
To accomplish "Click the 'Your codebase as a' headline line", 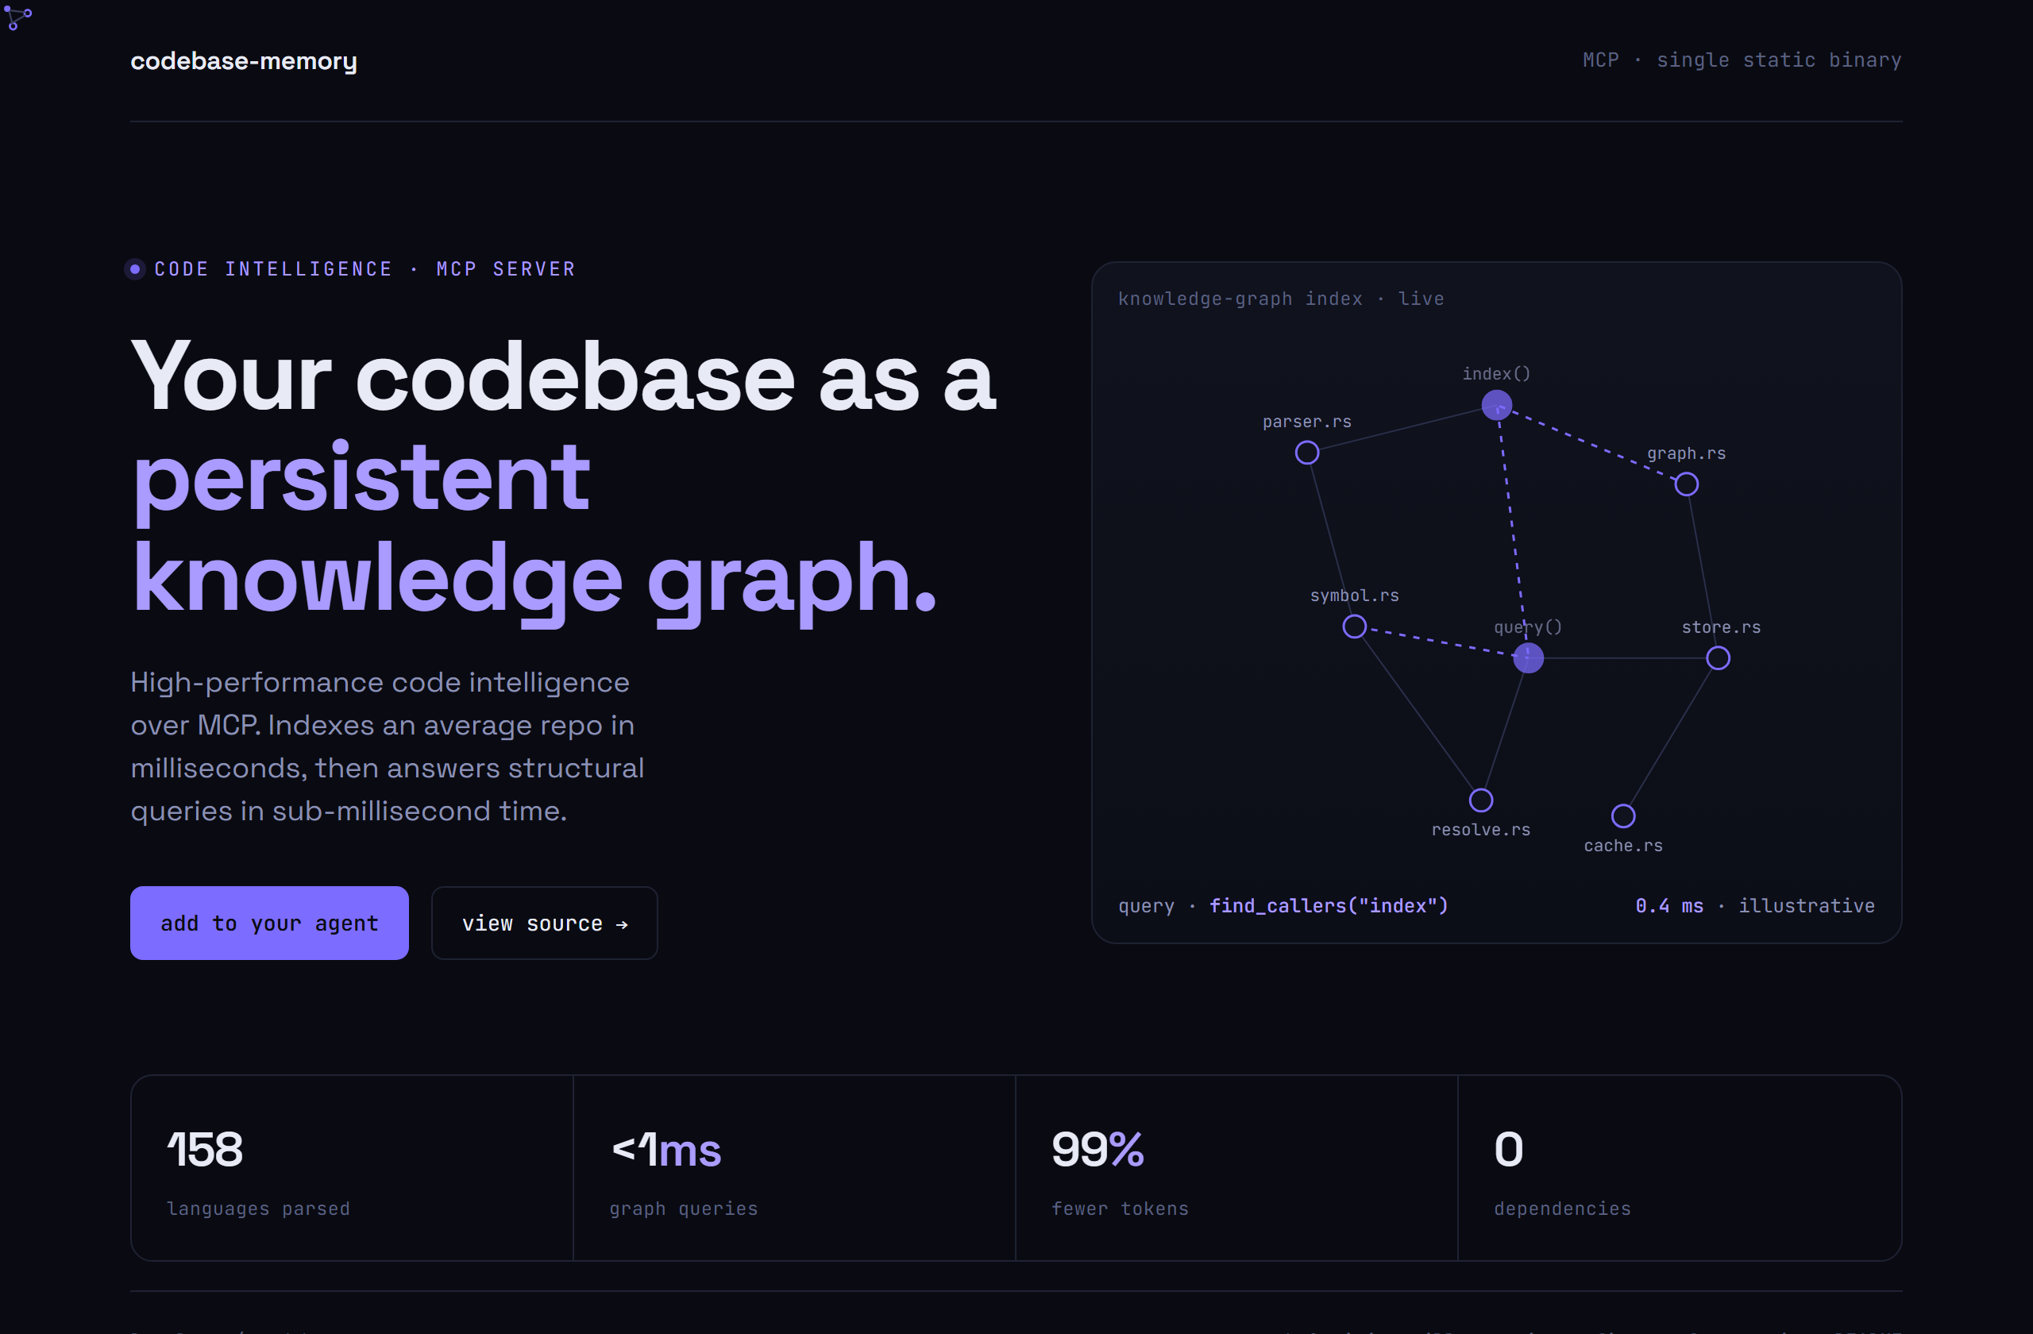I will (x=563, y=377).
